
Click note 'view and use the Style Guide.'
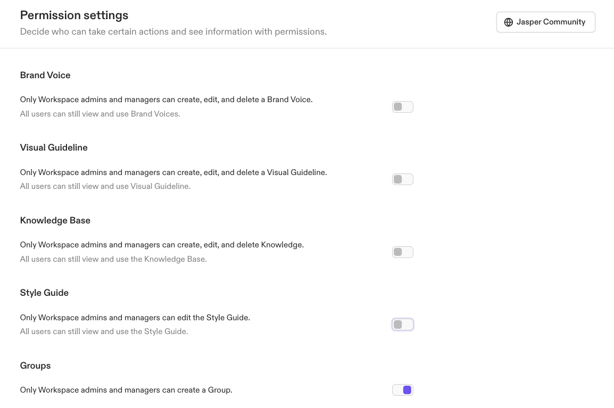(135, 331)
